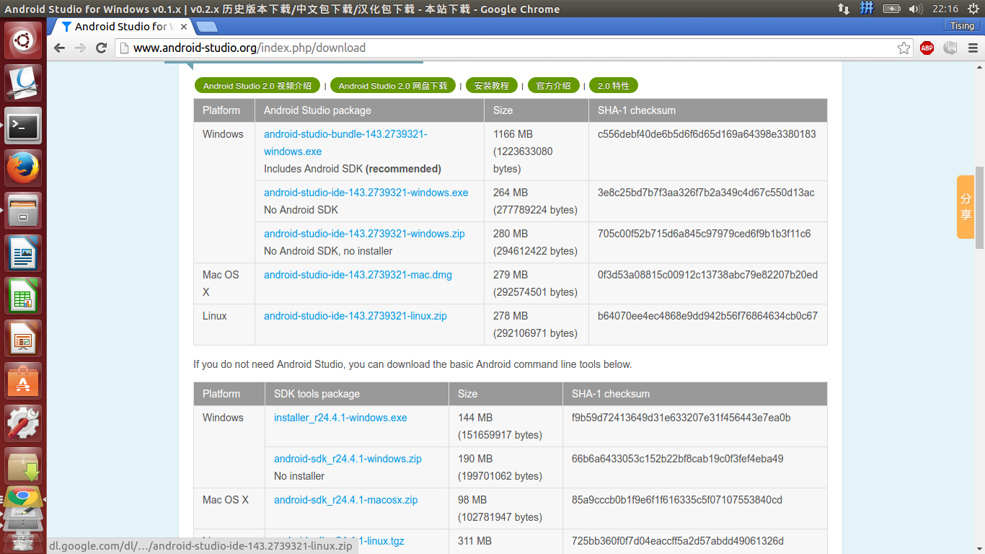Launch the Terminal from the dock
The image size is (985, 554).
[24, 126]
